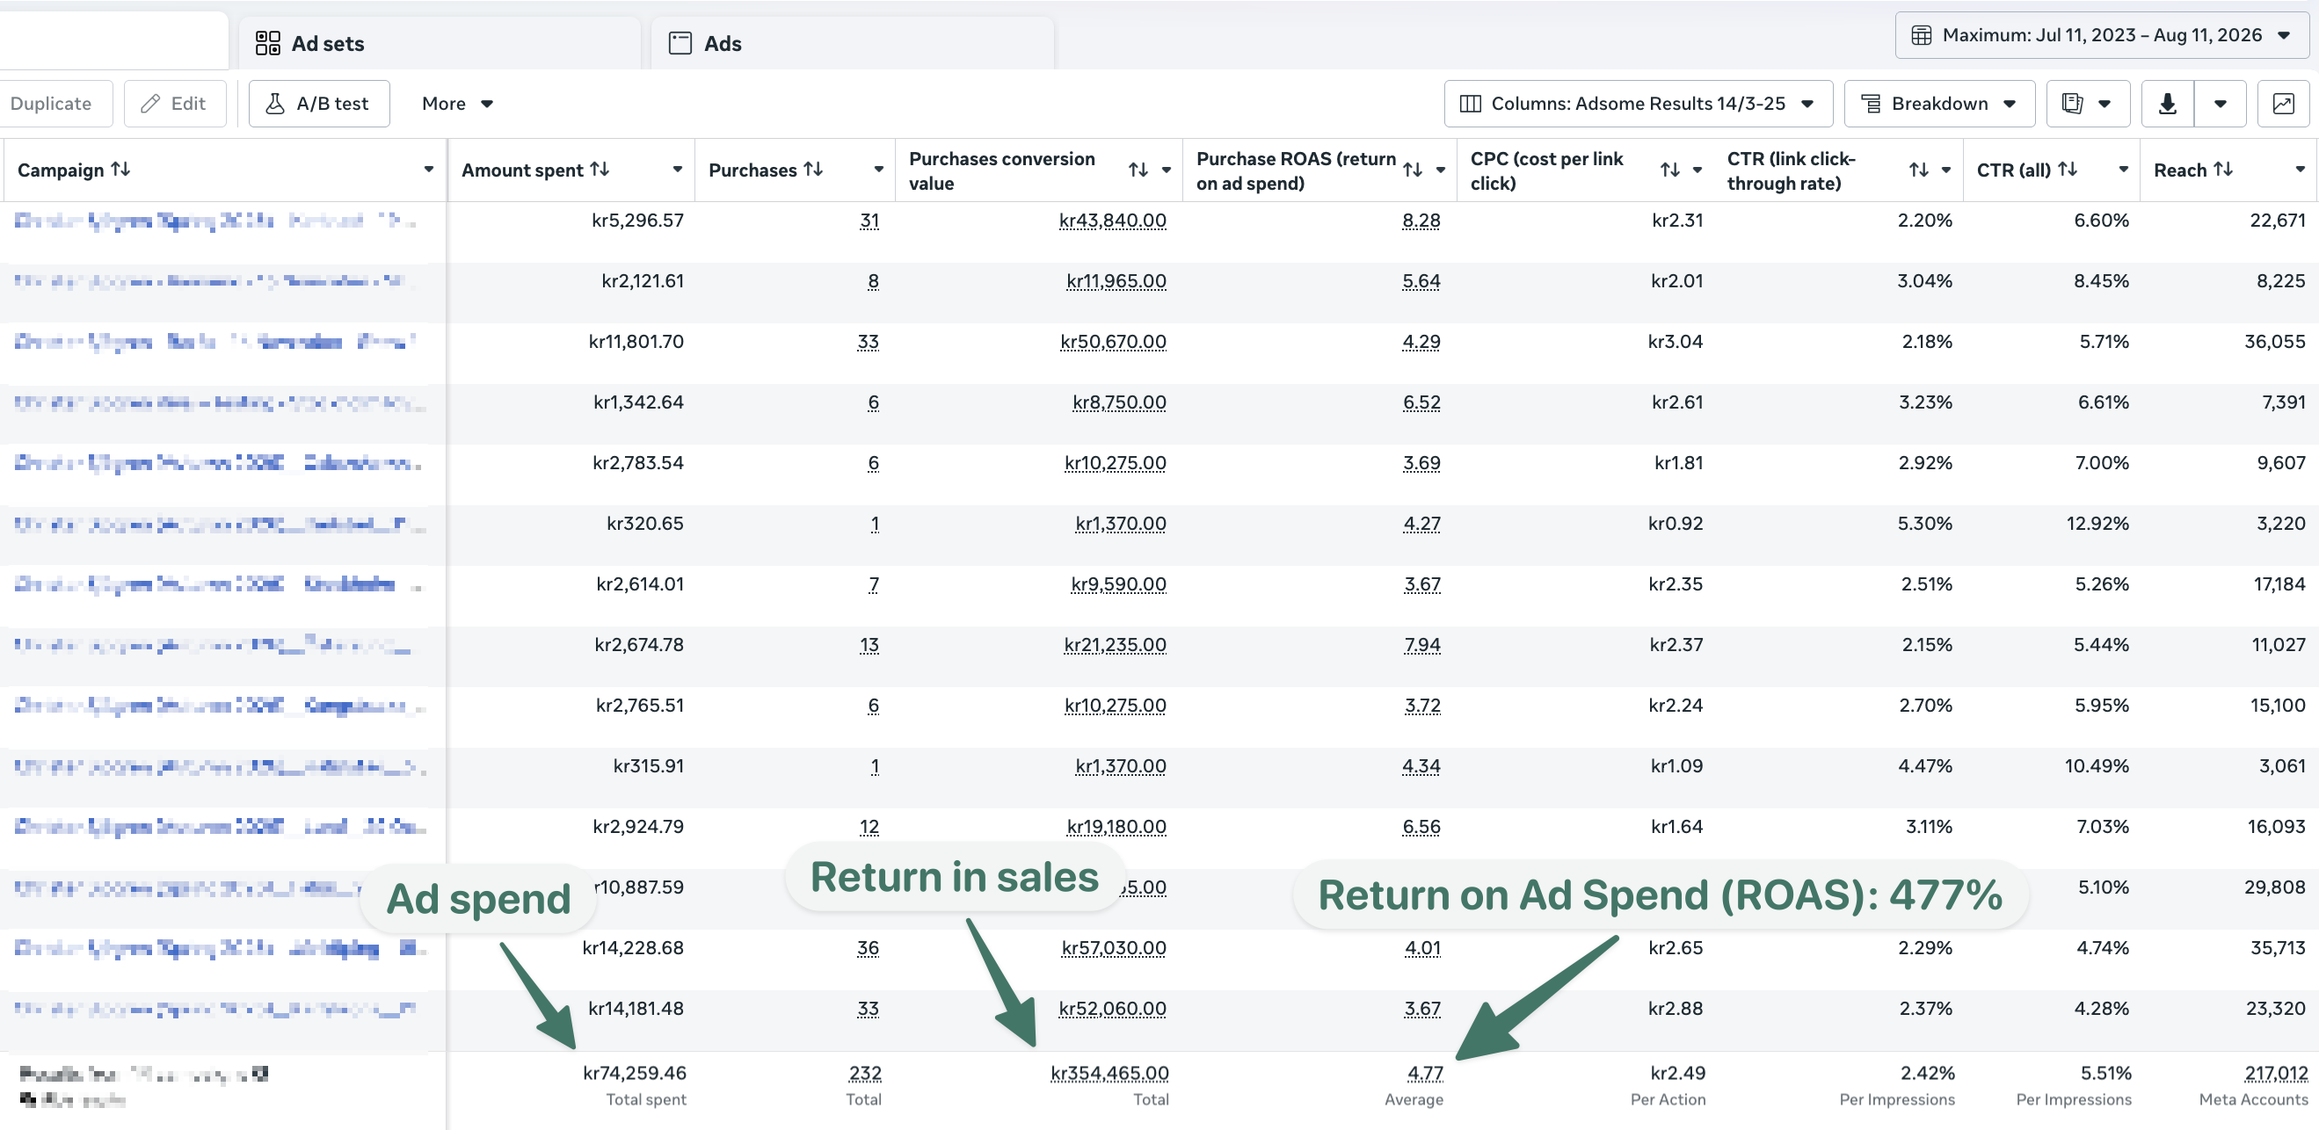Open conversion value kr50,670.00
The image size is (2319, 1130).
[1113, 342]
